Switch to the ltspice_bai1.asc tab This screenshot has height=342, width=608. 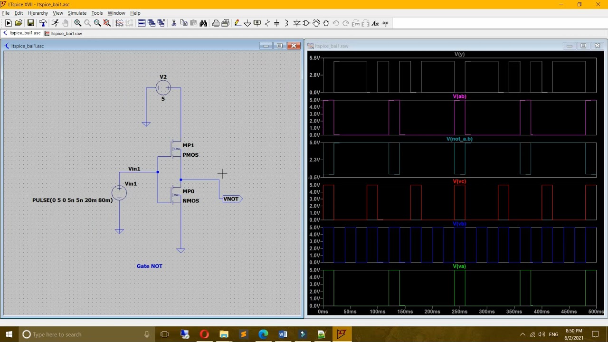[21, 33]
